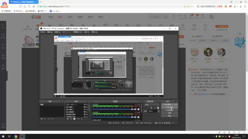Image resolution: width=248 pixels, height=139 pixels.
Task: Click the bookmark star icon beside the home button
Action: tap(34, 6)
